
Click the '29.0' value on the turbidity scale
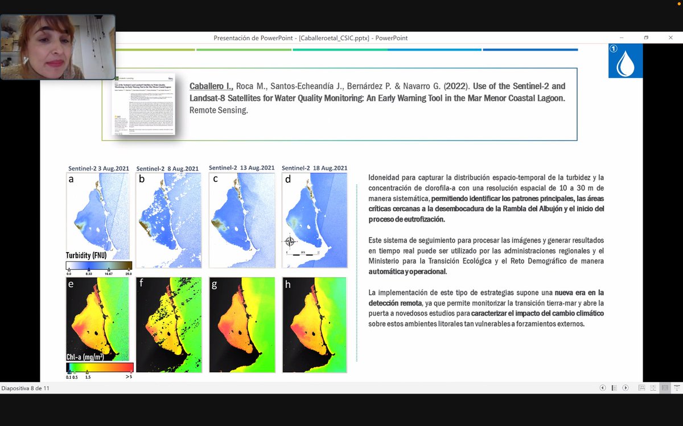point(128,273)
